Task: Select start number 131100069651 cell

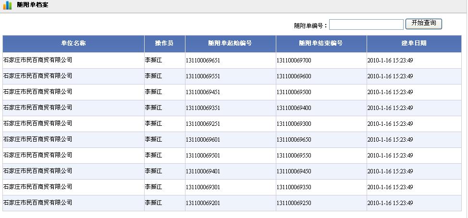Action: (x=203, y=61)
